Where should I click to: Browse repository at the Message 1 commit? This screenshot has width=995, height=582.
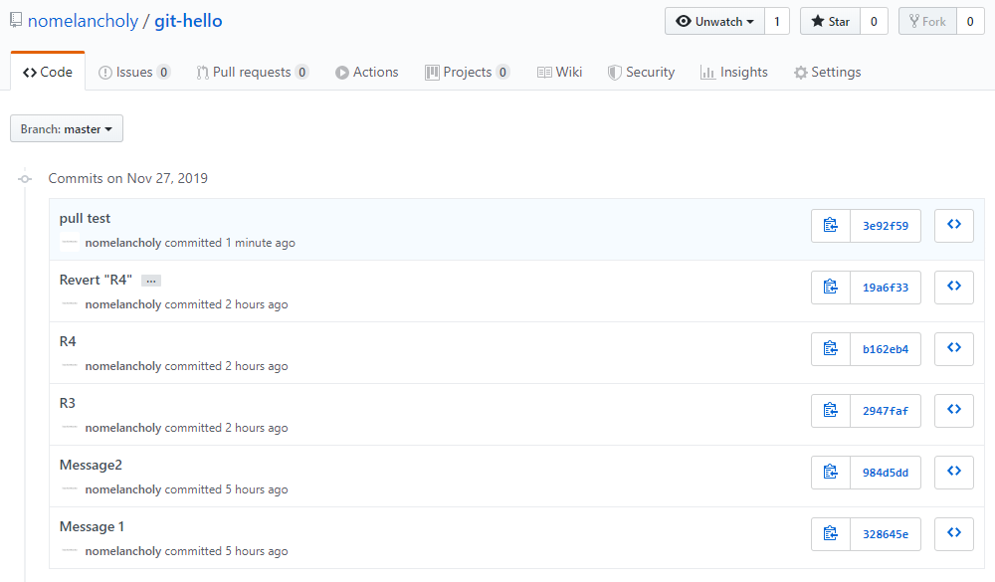coord(954,534)
